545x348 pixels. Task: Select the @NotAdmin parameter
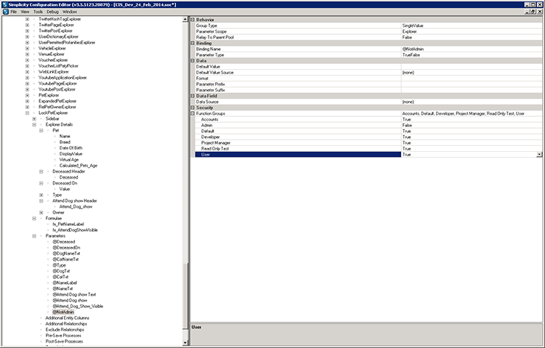63,312
